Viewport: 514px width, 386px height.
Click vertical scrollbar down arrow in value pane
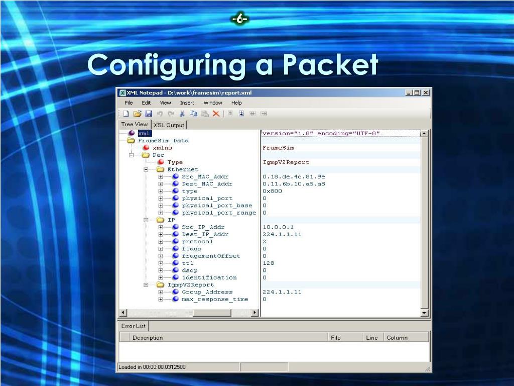click(x=424, y=313)
